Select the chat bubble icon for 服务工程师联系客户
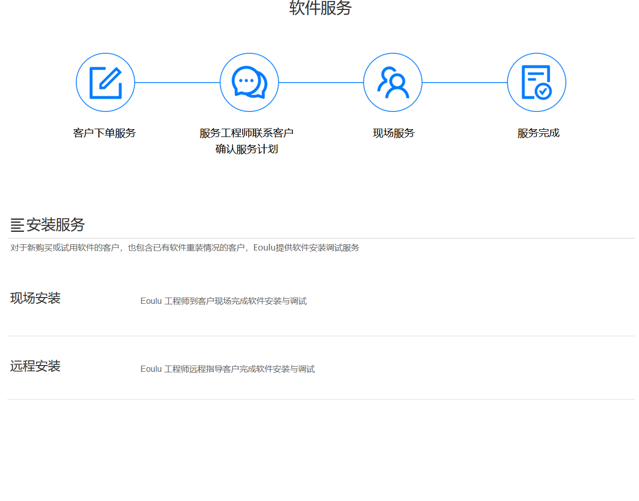The image size is (639, 501). coord(249,82)
